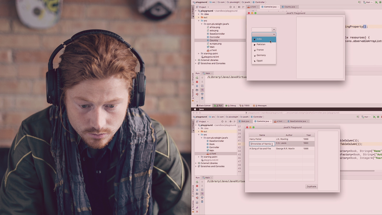Screen dimensions: 382x215
Task: Switch to the BaseController.java editor tab
Action: pyautogui.click(x=298, y=121)
